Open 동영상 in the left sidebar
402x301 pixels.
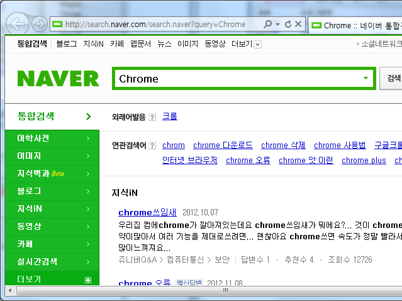point(52,226)
